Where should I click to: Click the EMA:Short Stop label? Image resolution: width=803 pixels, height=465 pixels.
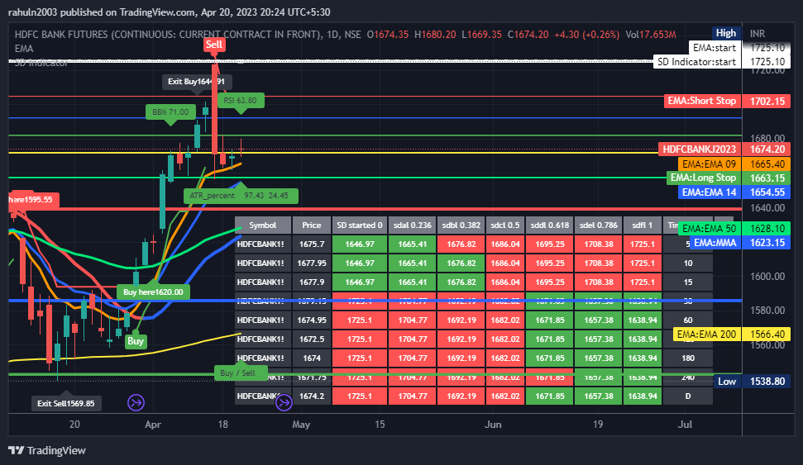[701, 101]
